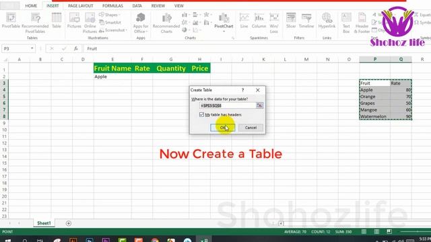Viewport: 431px width, 242px height.
Task: Open Windows Start menu
Action: click(x=8, y=240)
